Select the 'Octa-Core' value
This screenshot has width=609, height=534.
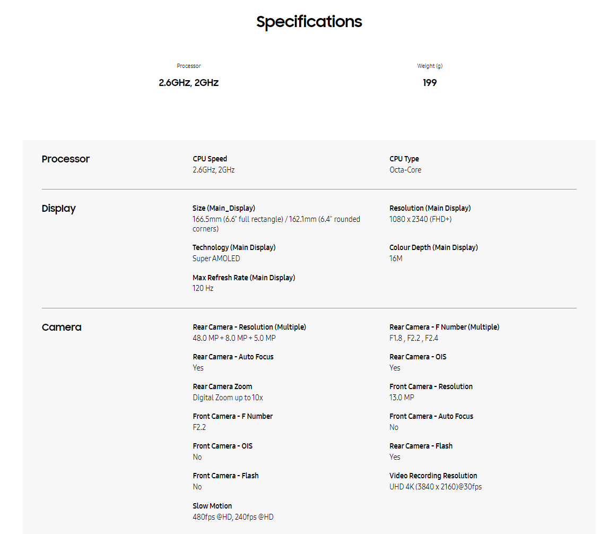(x=405, y=170)
